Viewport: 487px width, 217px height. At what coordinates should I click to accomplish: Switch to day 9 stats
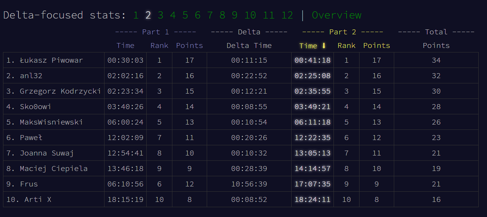pyautogui.click(x=235, y=15)
